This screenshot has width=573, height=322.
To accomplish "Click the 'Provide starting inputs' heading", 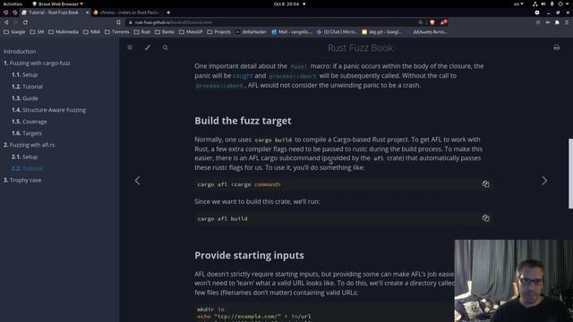I will pos(249,255).
